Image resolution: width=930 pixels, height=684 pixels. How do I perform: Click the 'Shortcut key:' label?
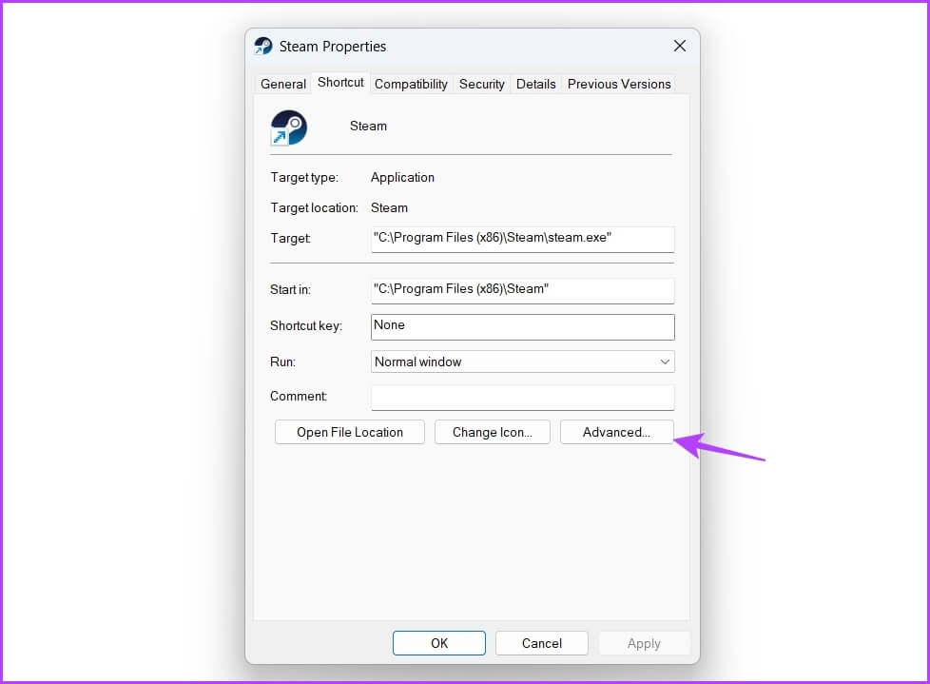click(306, 325)
